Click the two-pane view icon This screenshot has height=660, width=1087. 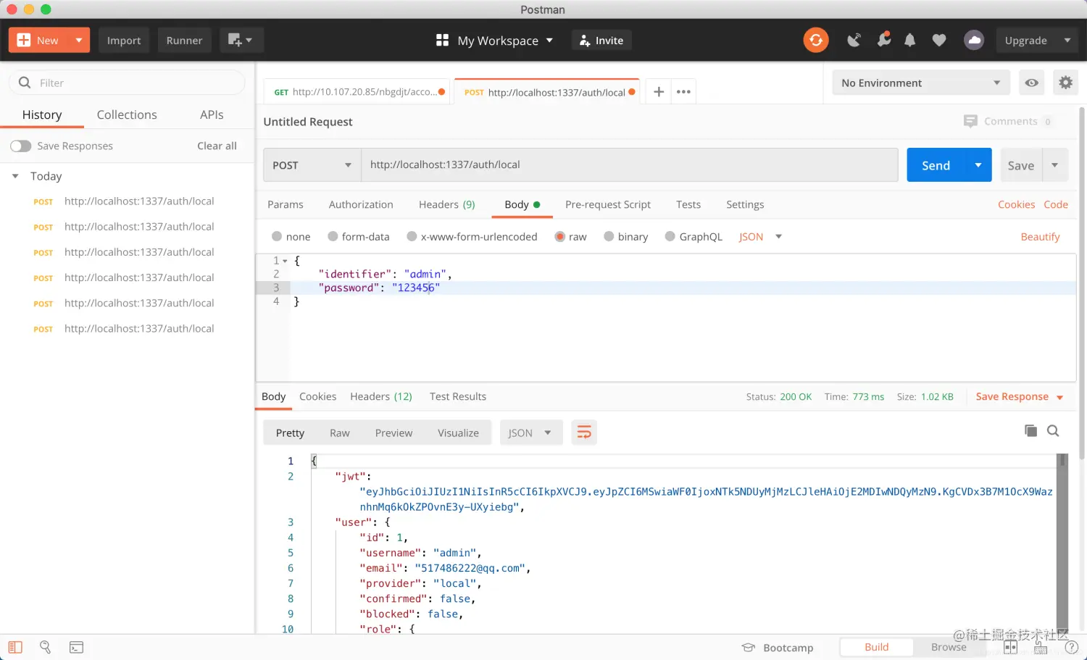1010,647
